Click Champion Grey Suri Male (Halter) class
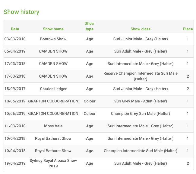196x174 pixels. click(141, 114)
